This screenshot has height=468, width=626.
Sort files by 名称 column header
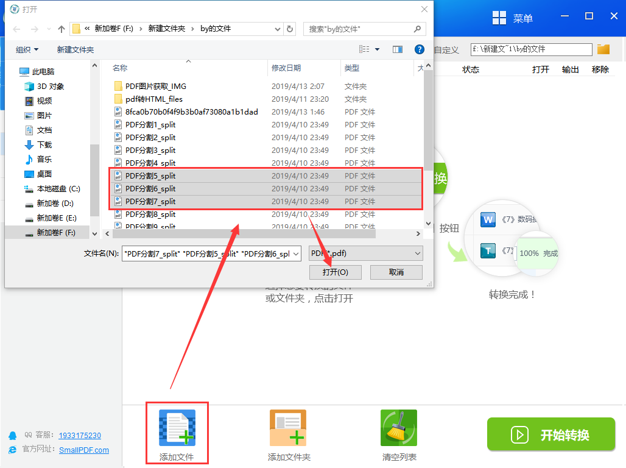point(120,68)
